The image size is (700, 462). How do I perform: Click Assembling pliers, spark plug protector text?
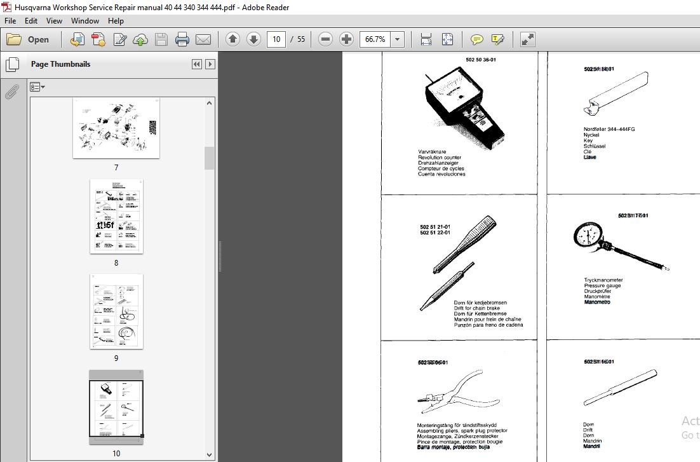pos(462,431)
